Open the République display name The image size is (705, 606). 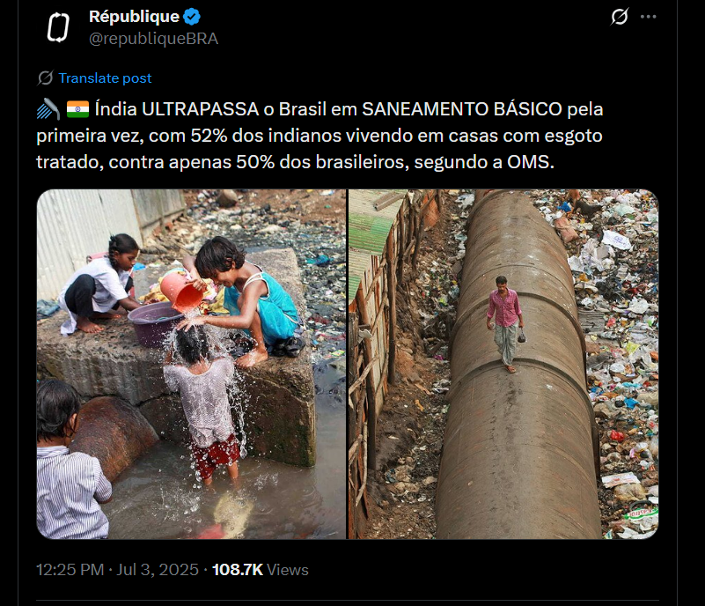tap(134, 17)
